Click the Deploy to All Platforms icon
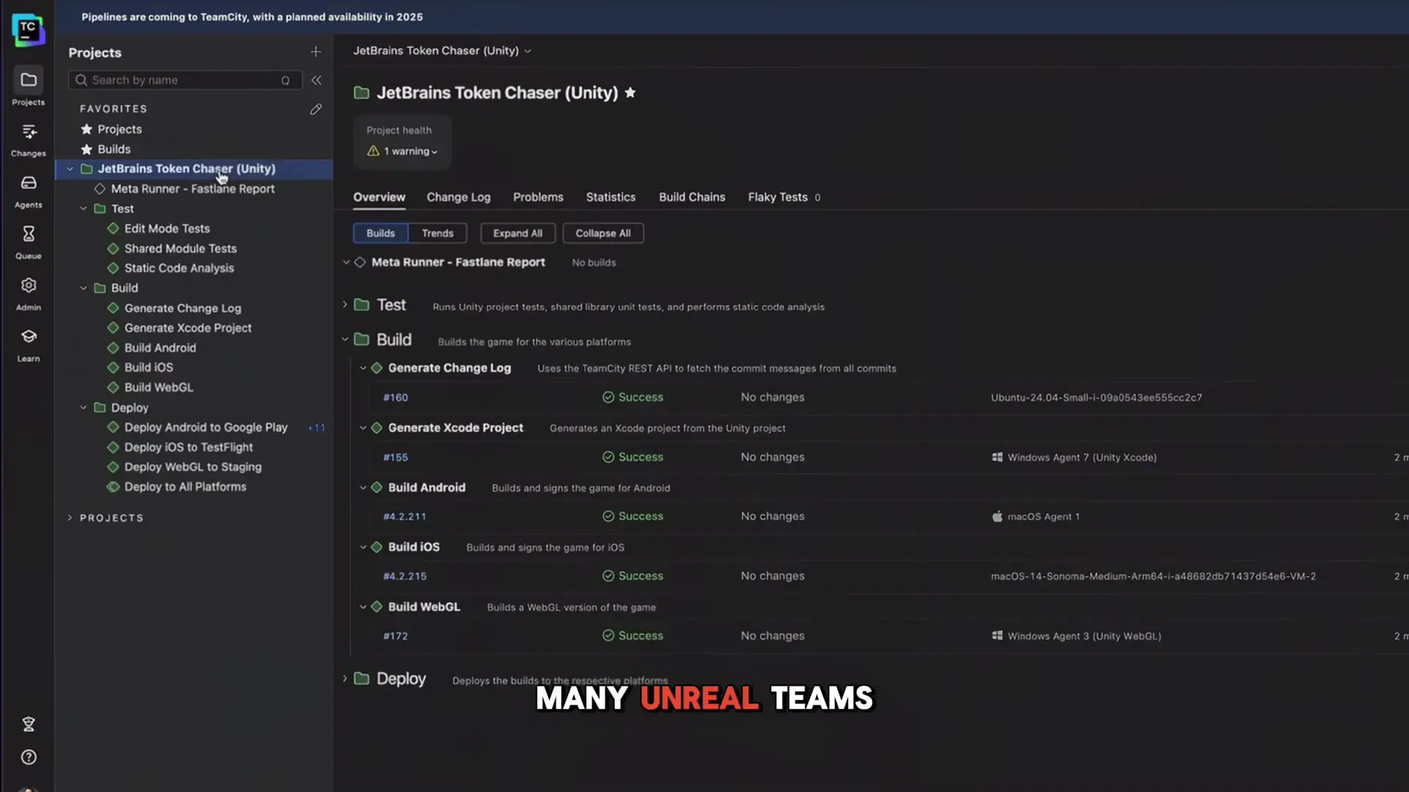Image resolution: width=1409 pixels, height=792 pixels. (x=113, y=487)
